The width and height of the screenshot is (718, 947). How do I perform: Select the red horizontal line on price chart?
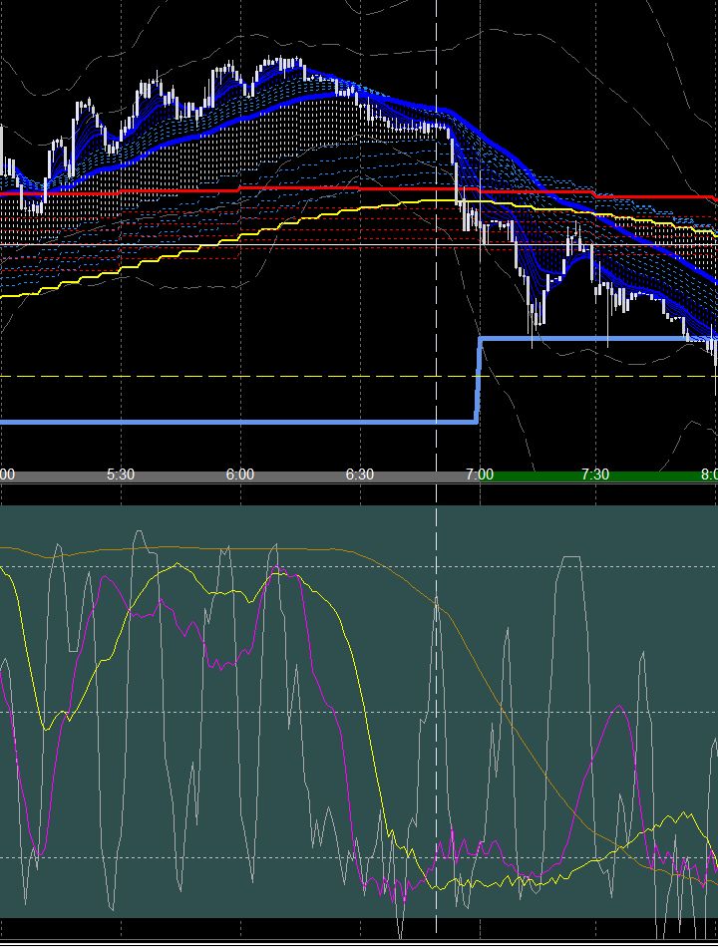pos(249,187)
